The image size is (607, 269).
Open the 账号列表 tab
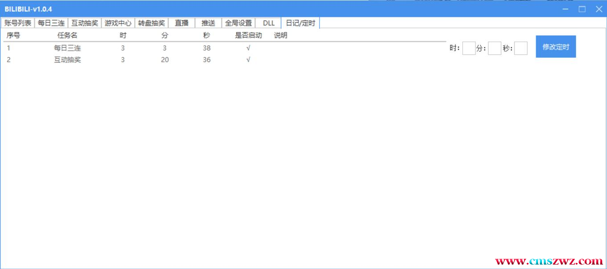point(18,23)
